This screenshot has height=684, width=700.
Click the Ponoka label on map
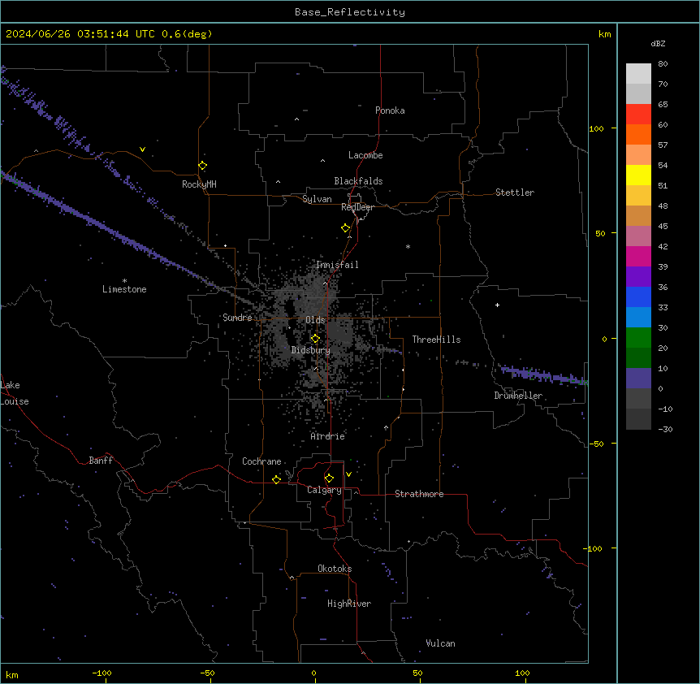point(390,110)
